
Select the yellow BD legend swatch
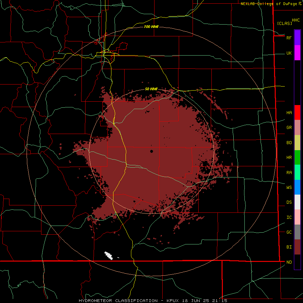[297, 142]
